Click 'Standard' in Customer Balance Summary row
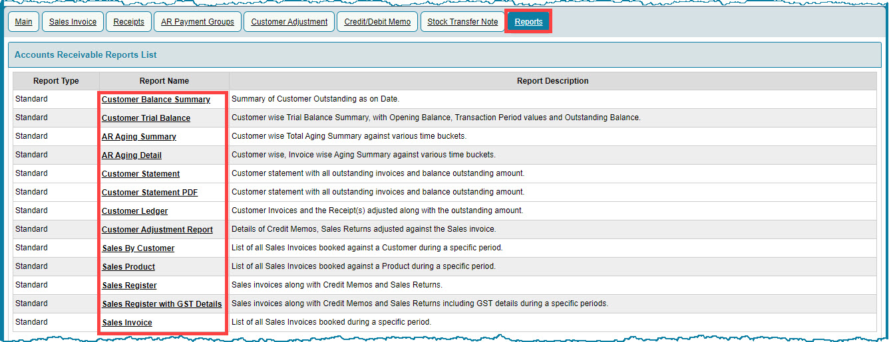 31,99
